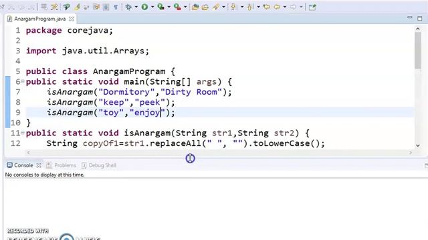This screenshot has height=240, width=428.
Task: Click the Next Annotation icon
Action: tap(233, 7)
